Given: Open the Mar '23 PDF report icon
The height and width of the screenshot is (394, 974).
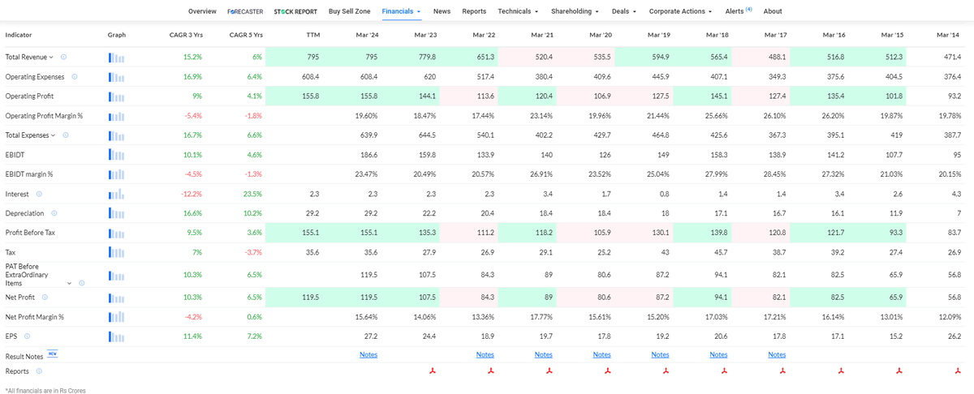Looking at the screenshot, I should 433,370.
